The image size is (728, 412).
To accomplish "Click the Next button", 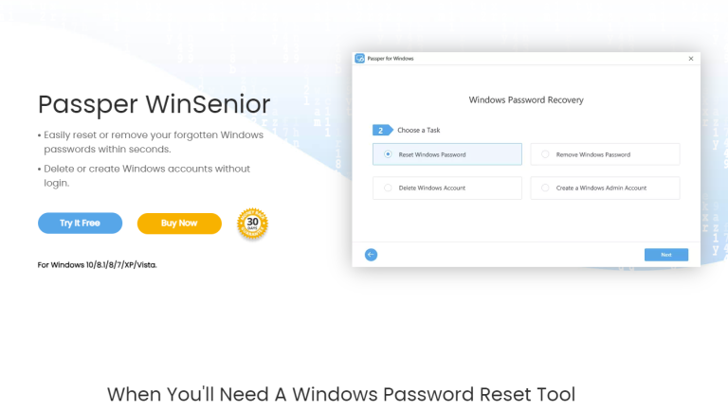I will tap(666, 255).
